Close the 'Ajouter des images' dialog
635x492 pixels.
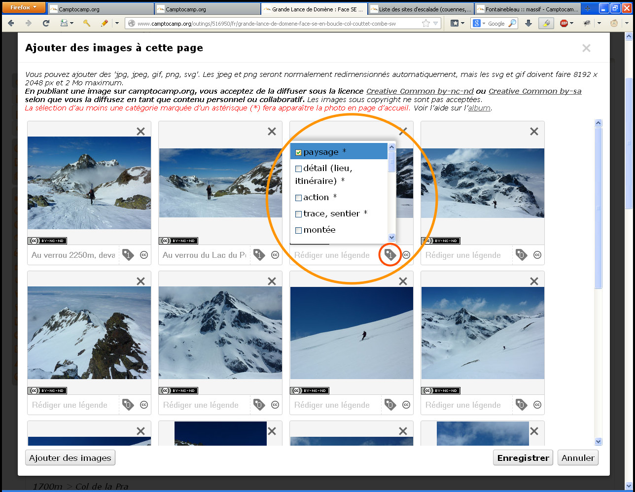coord(586,48)
